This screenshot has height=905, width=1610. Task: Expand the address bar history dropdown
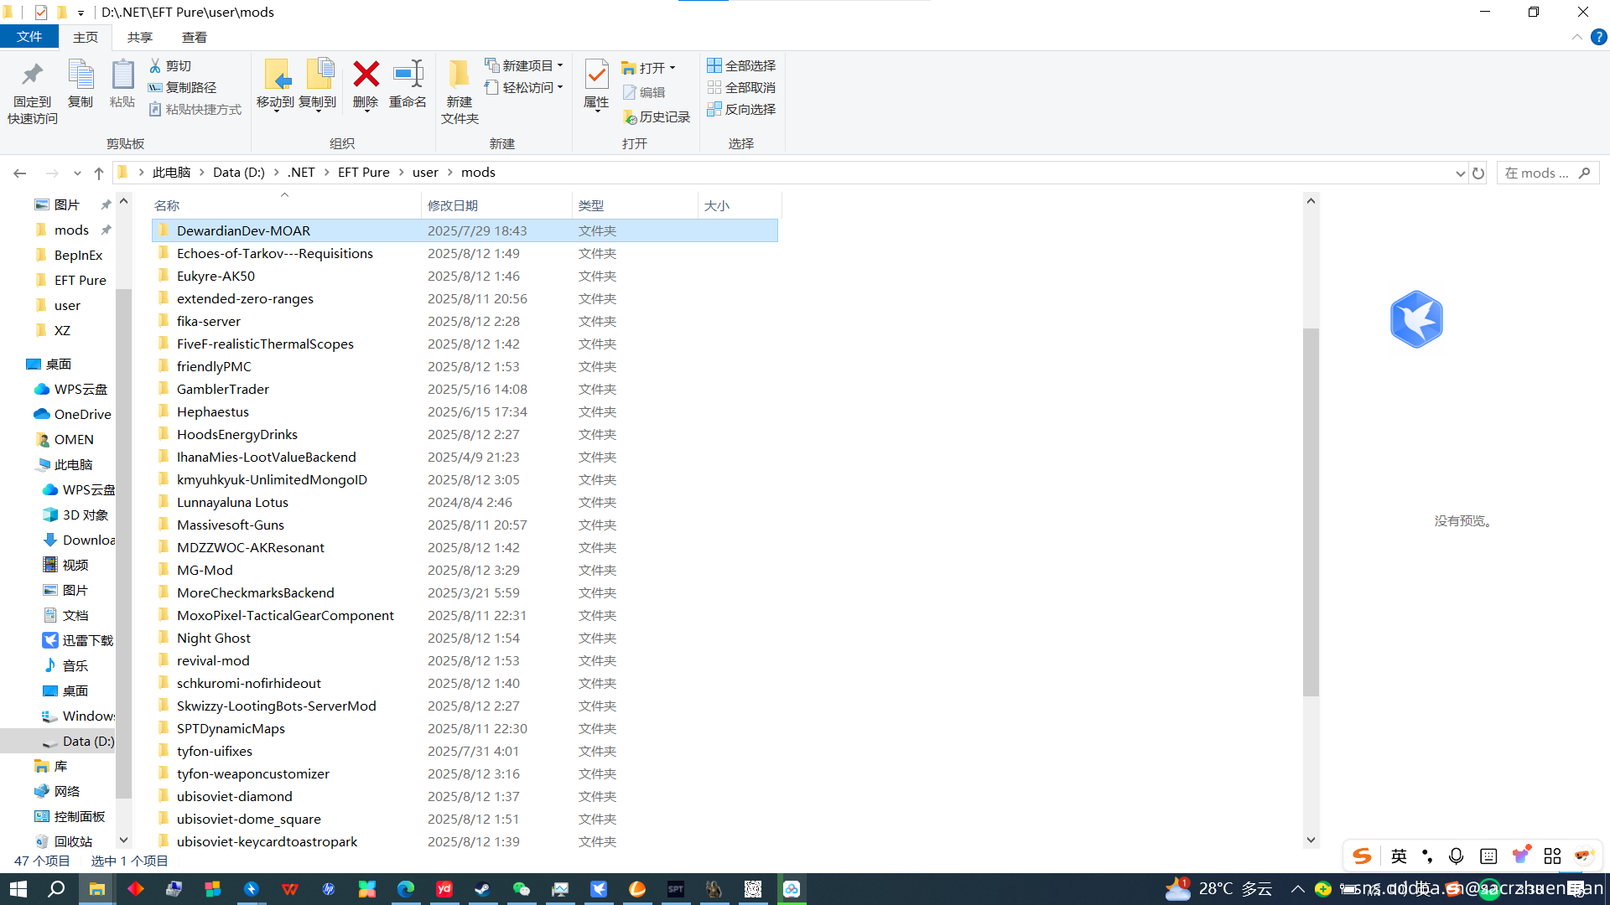pos(1460,173)
